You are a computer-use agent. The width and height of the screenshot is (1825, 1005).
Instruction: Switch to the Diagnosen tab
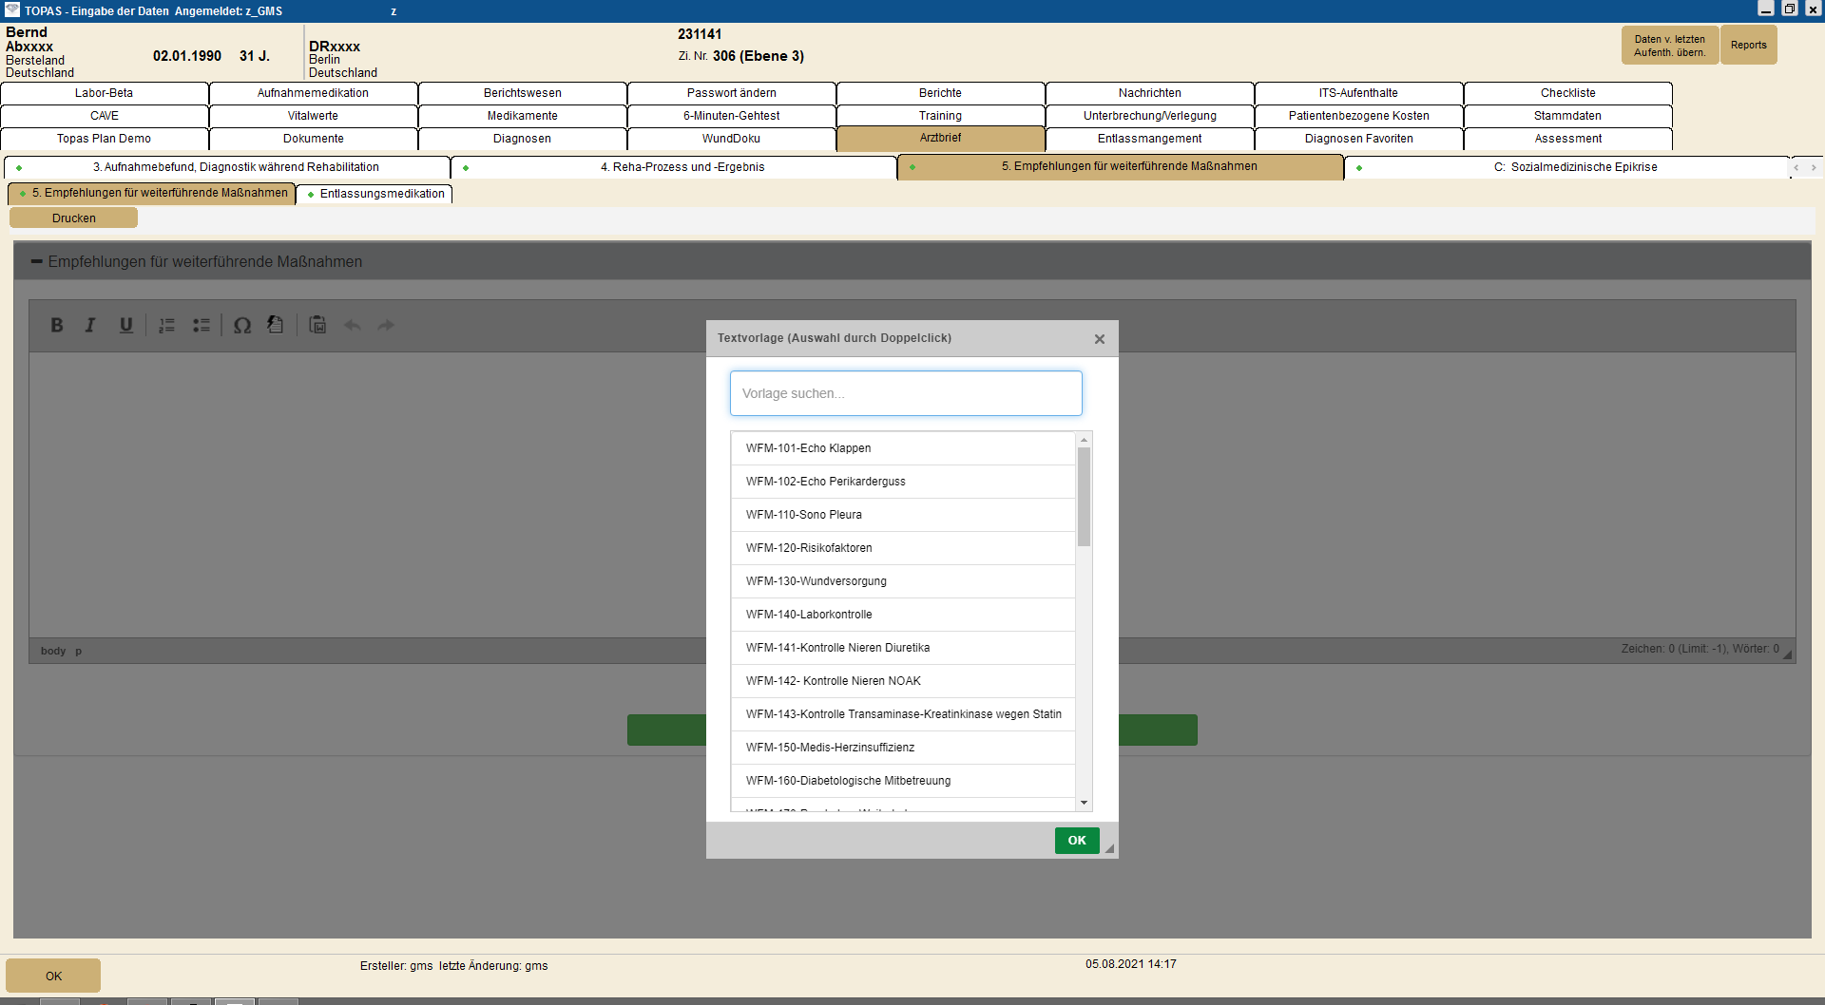click(522, 139)
